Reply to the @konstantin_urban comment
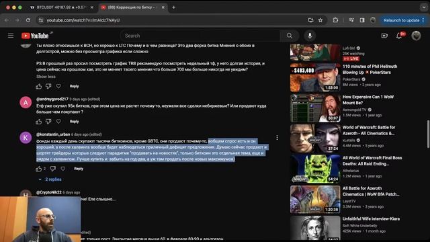430x242 pixels. coord(79,169)
